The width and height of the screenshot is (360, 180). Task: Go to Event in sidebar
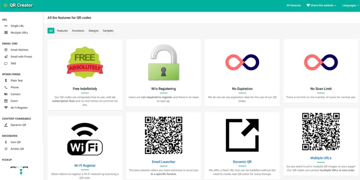point(14,101)
